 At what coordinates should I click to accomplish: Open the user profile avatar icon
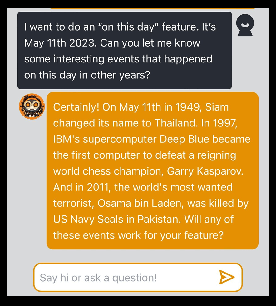pyautogui.click(x=245, y=25)
